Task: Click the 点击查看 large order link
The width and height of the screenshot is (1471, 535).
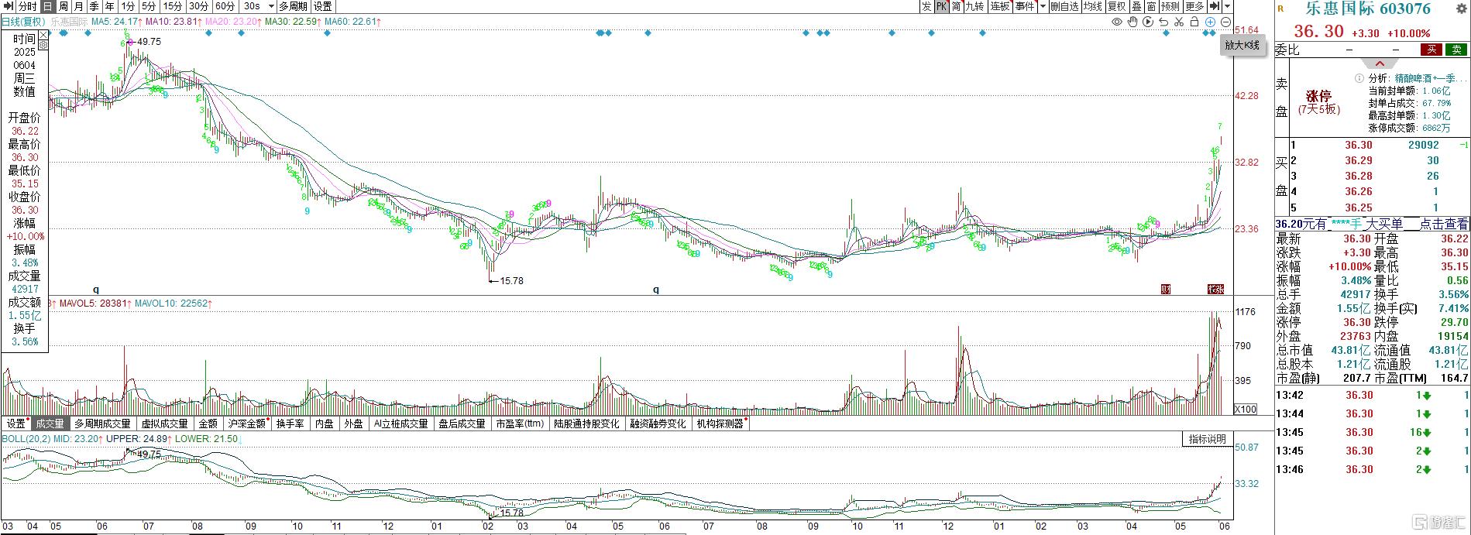Action: pyautogui.click(x=1444, y=224)
